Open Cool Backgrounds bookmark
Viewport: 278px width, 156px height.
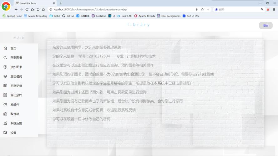(x=169, y=16)
